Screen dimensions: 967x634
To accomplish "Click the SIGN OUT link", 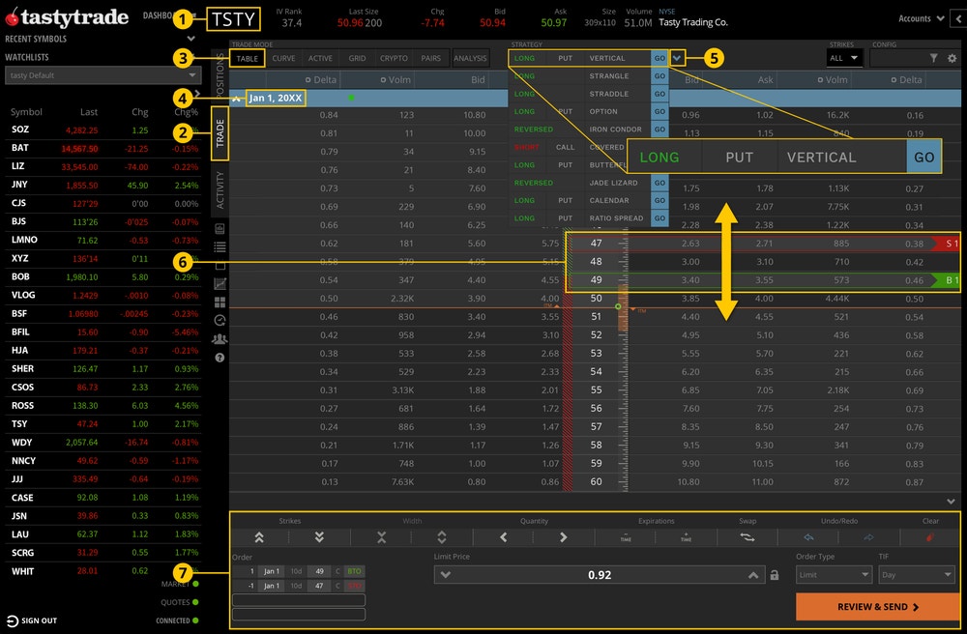I will 39,620.
